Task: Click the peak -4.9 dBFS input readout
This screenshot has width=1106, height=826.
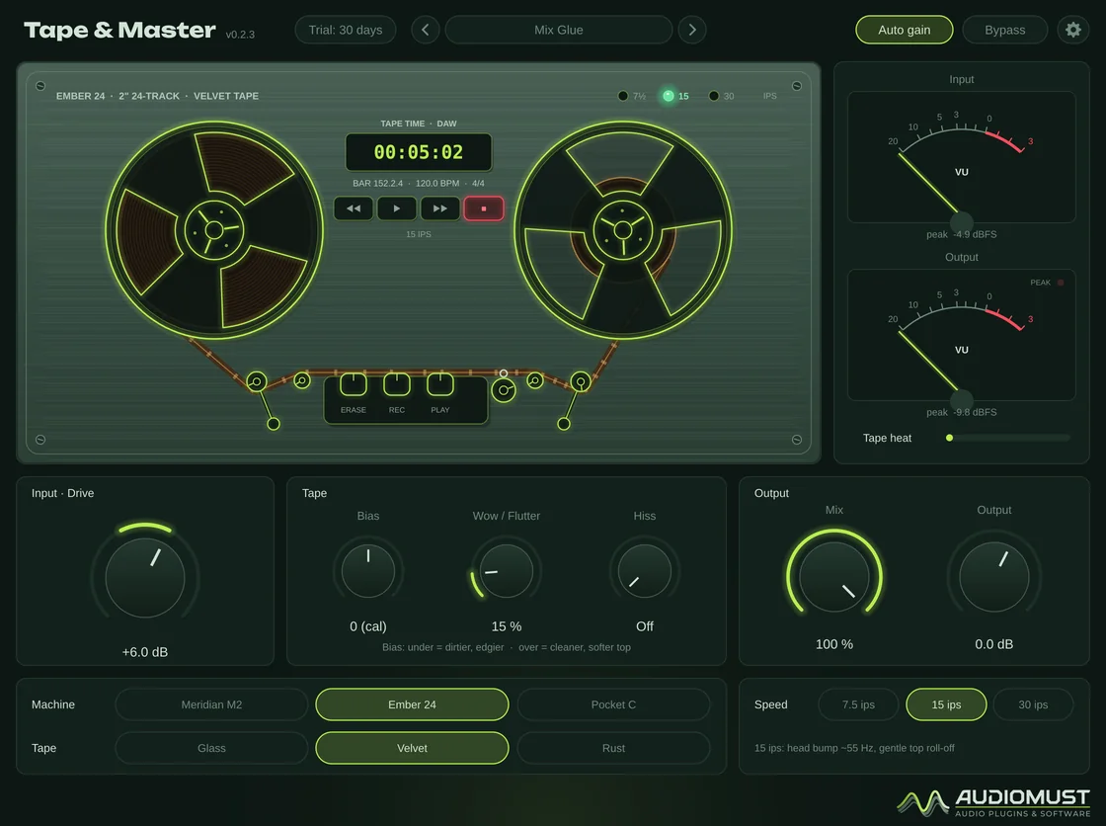Action: pos(962,234)
